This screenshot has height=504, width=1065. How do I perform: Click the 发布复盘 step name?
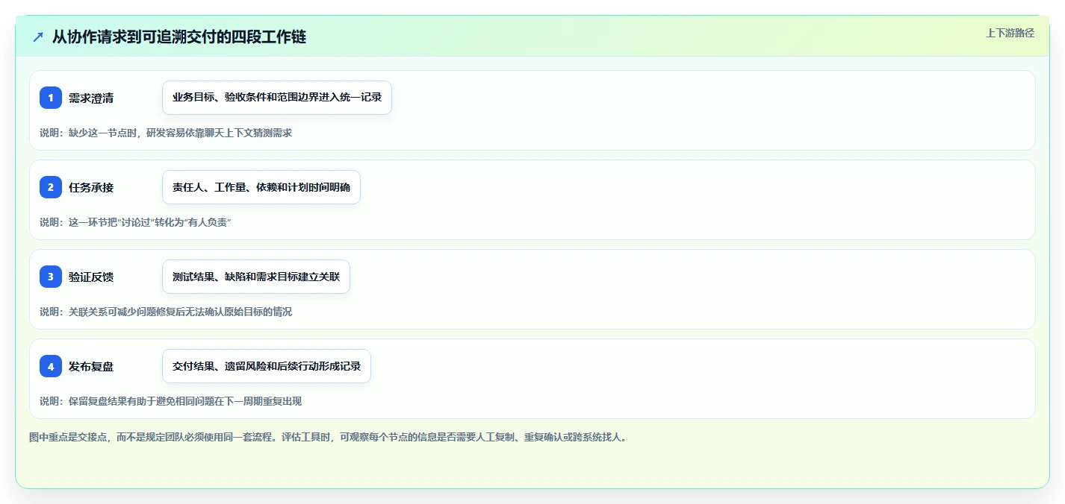[91, 366]
